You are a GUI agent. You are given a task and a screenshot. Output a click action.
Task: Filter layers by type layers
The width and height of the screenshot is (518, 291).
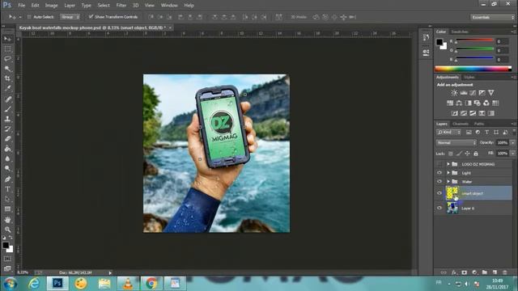pos(487,132)
